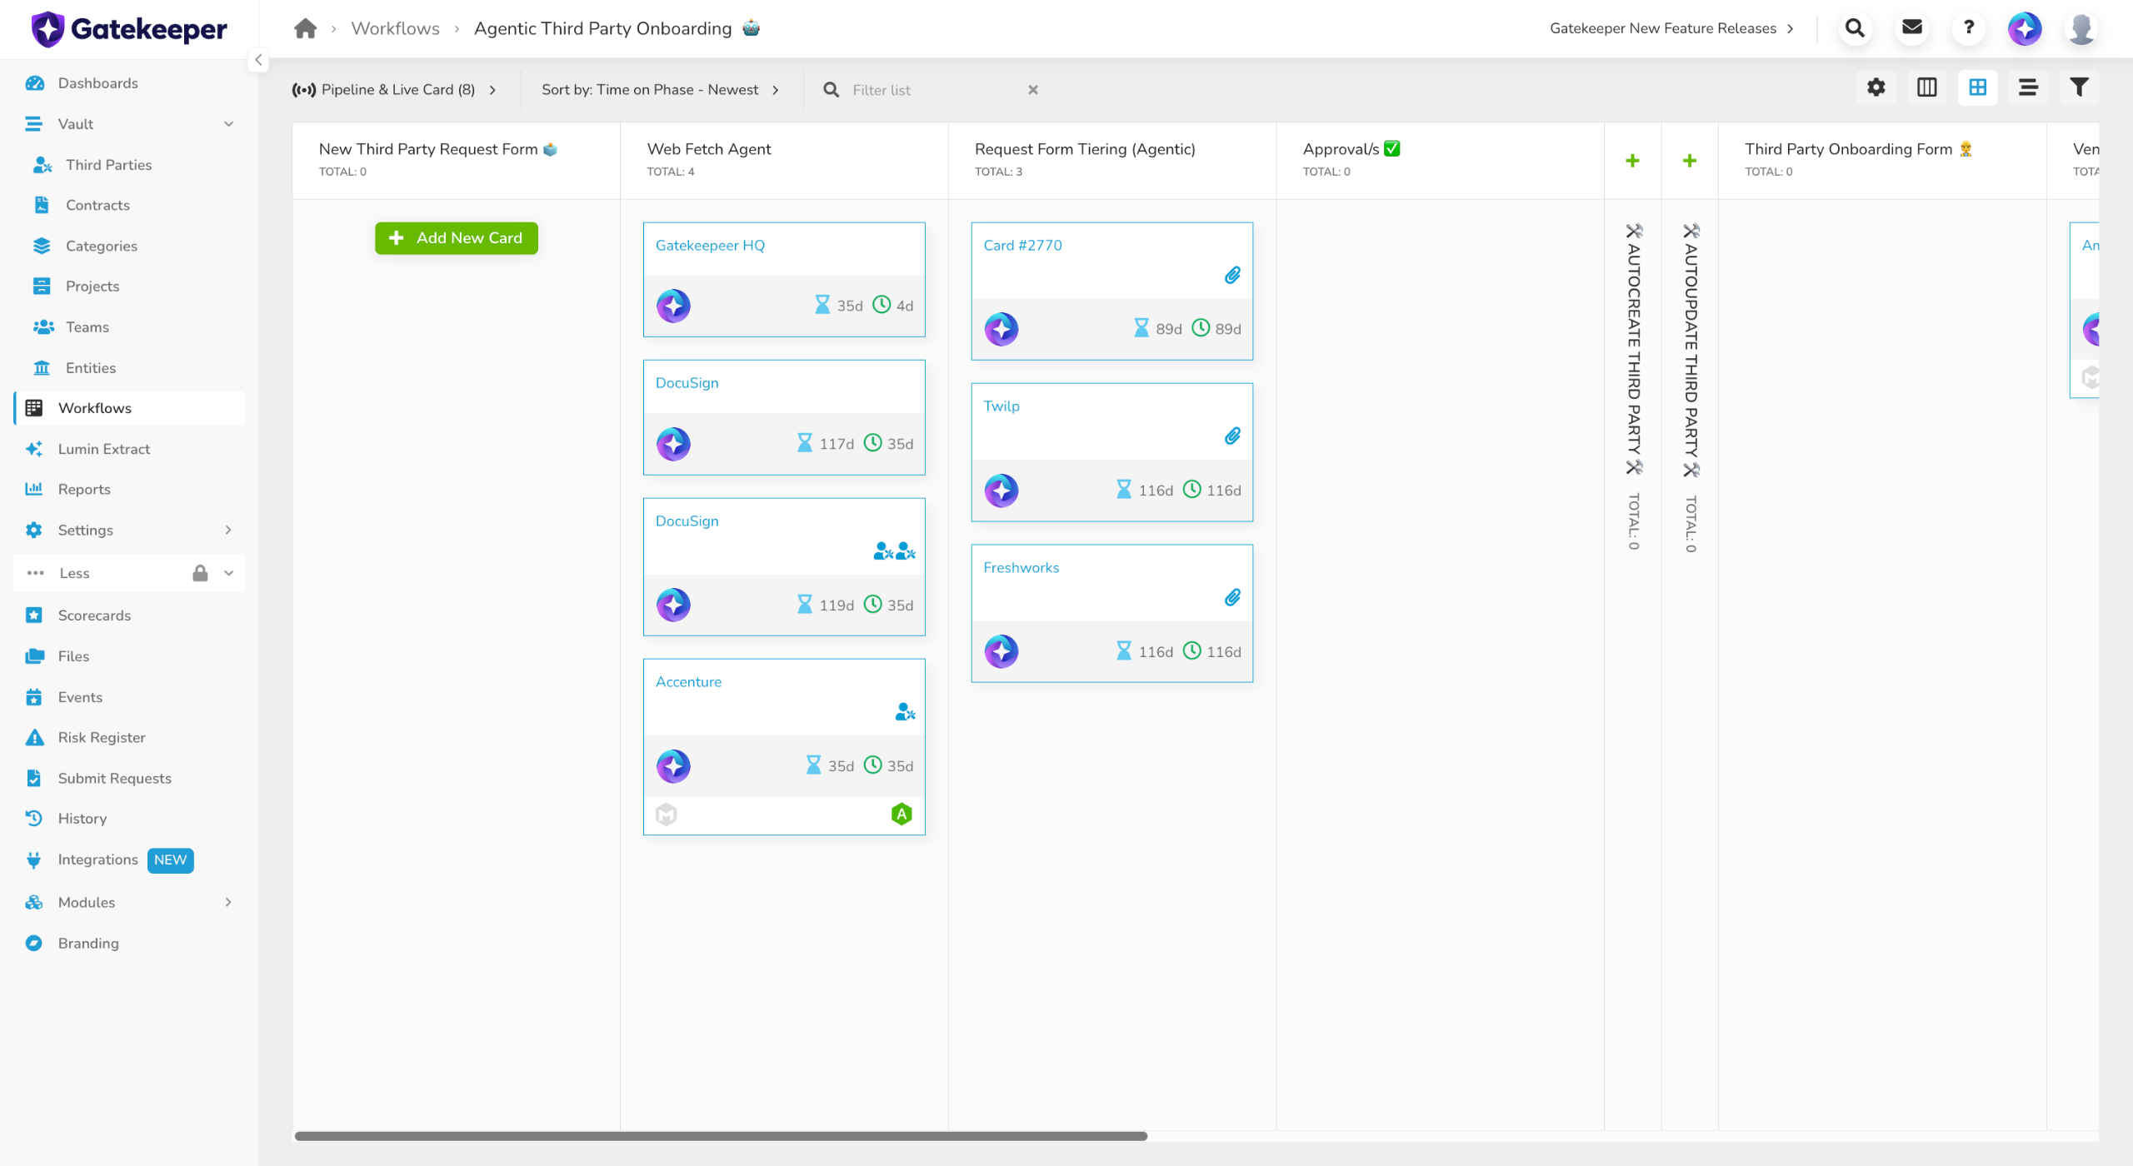Click the avatar on Twilp card
The width and height of the screenshot is (2133, 1166).
click(x=1002, y=491)
